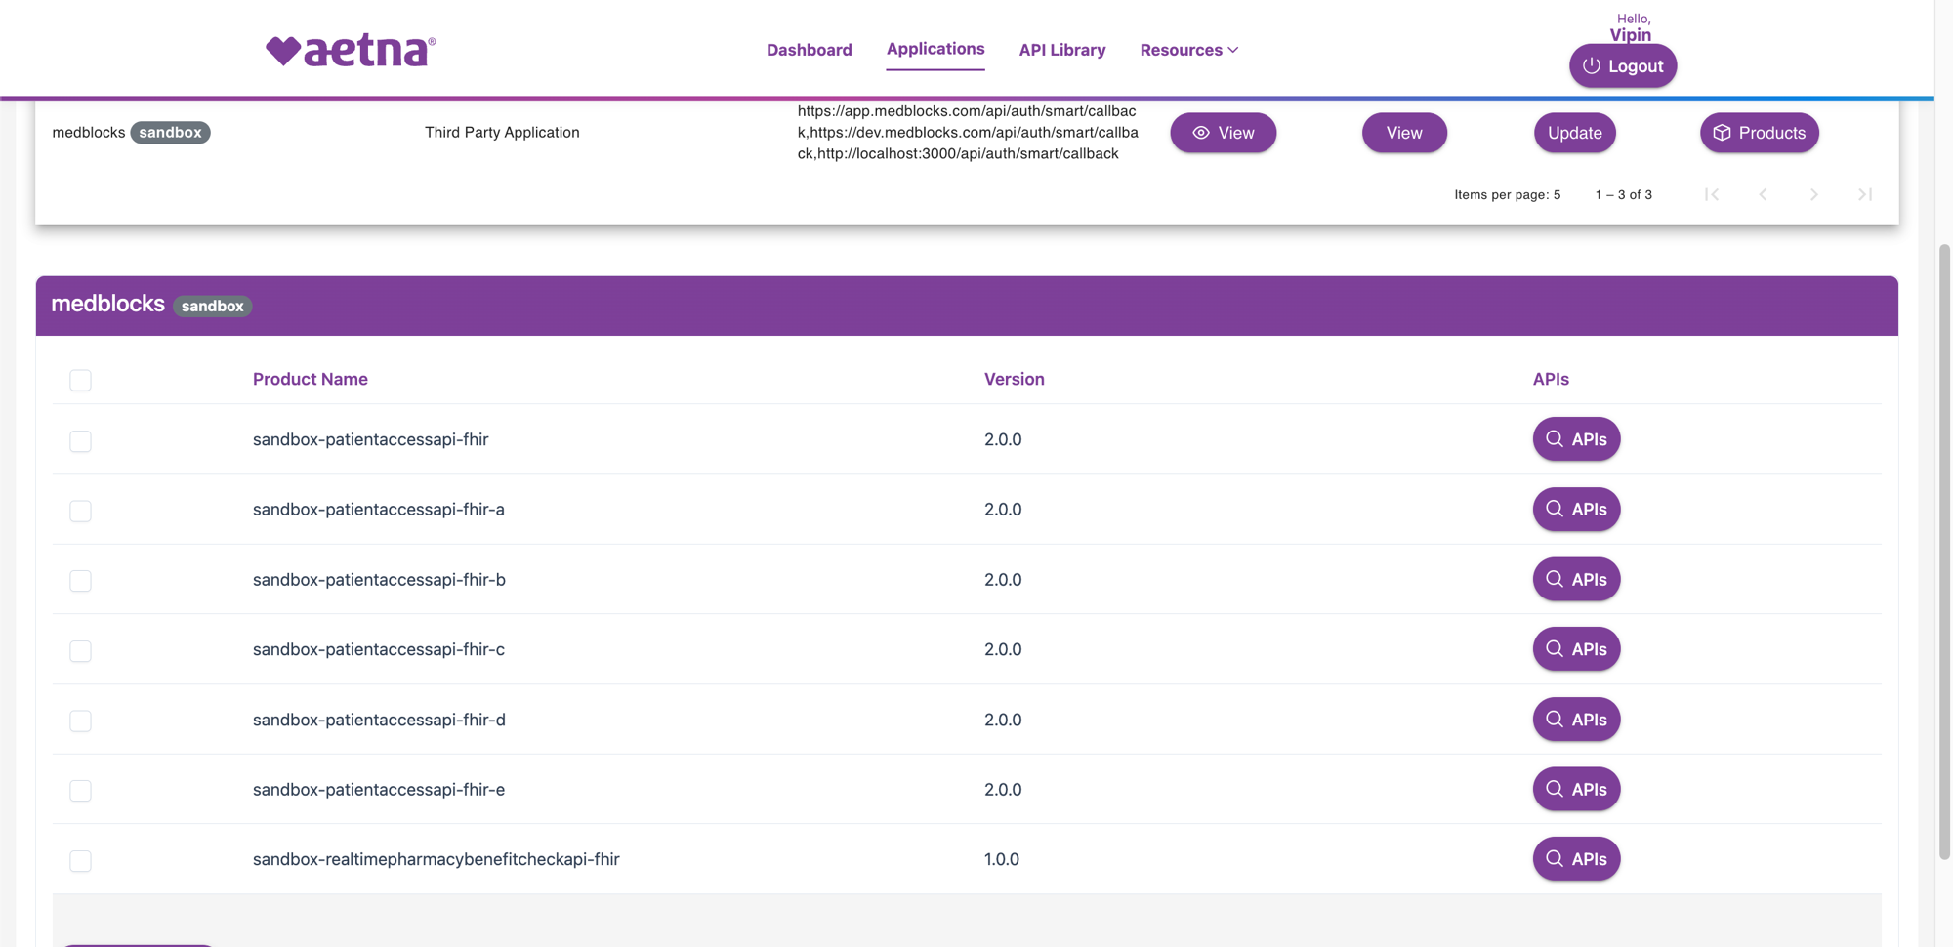Go to next page of applications
The height and width of the screenshot is (947, 1953).
click(1813, 194)
